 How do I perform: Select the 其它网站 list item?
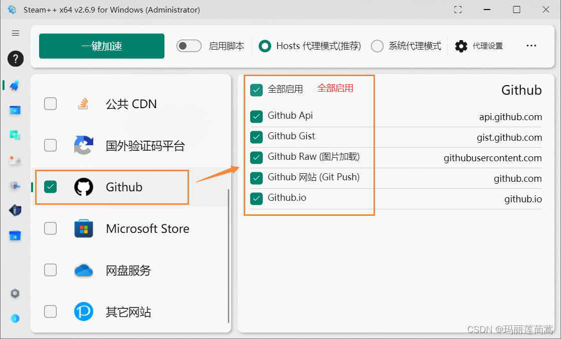click(x=130, y=311)
